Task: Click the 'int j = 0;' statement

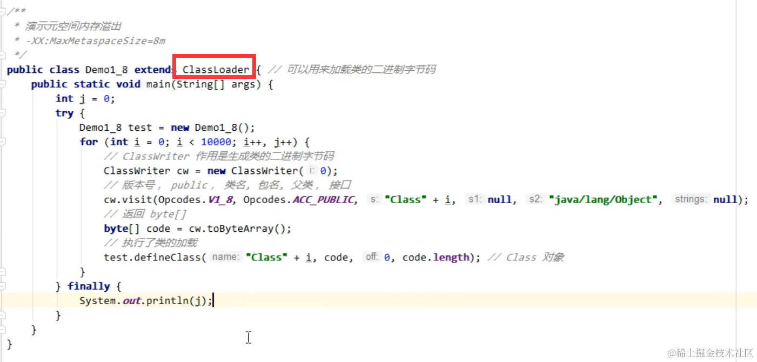Action: coord(85,98)
